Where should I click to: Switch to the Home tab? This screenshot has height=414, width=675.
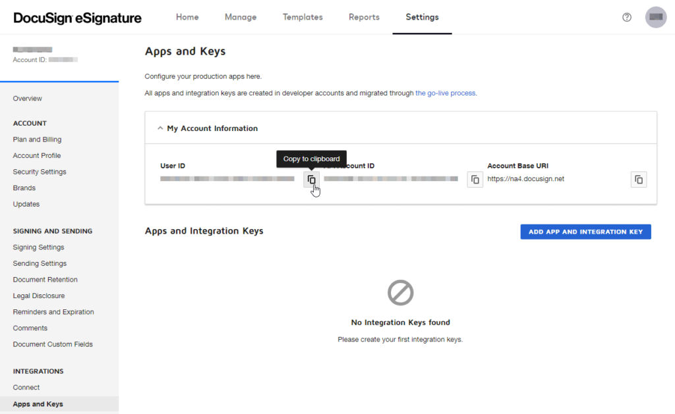click(x=187, y=17)
